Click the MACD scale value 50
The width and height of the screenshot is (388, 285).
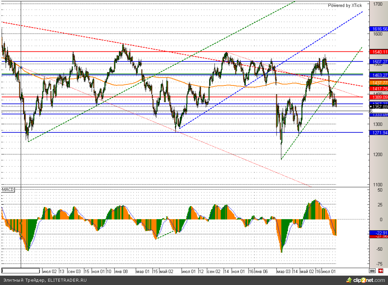[380, 190]
